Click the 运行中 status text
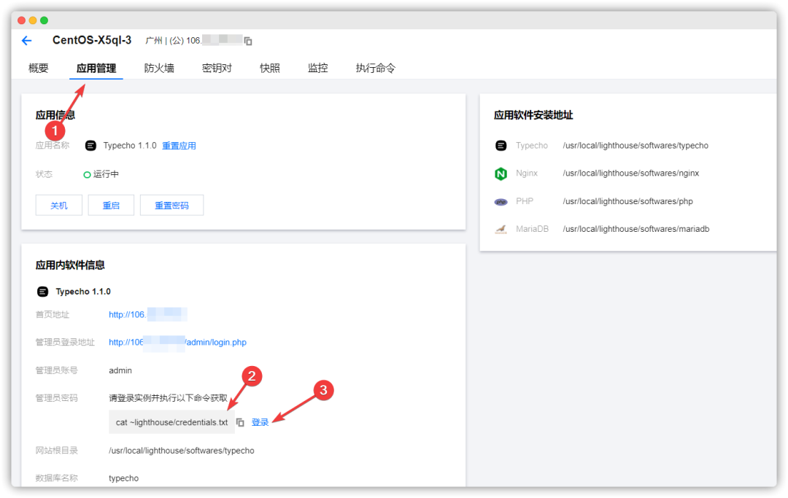Screen dimensions: 788x498 [x=106, y=174]
